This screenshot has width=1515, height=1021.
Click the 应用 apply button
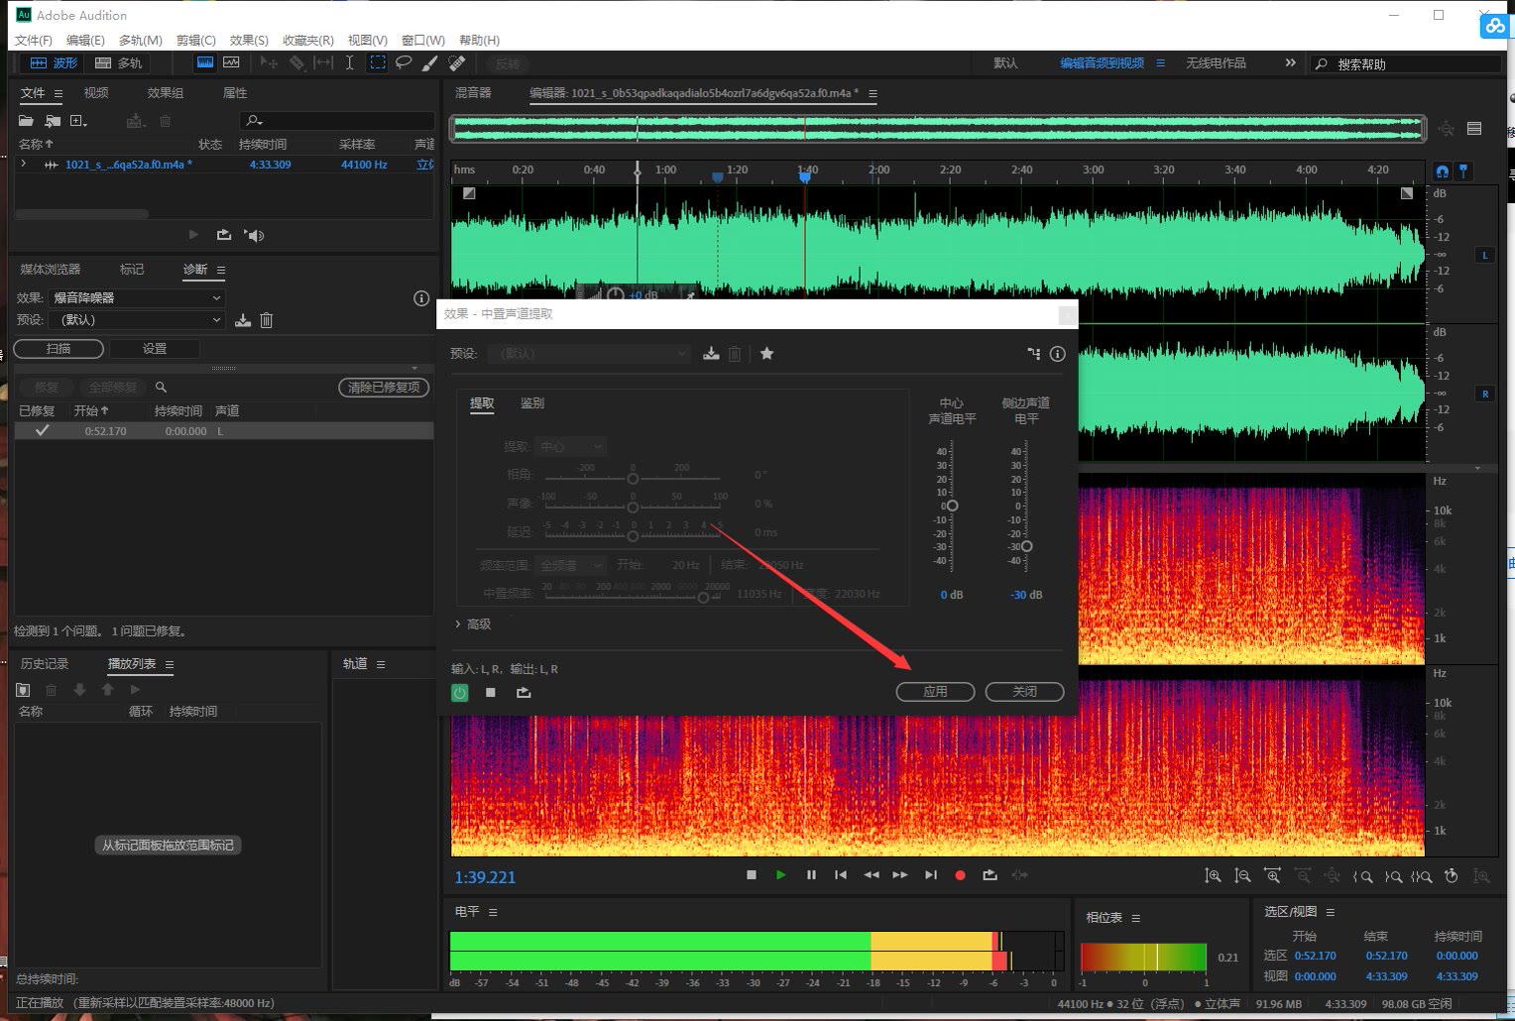point(935,691)
